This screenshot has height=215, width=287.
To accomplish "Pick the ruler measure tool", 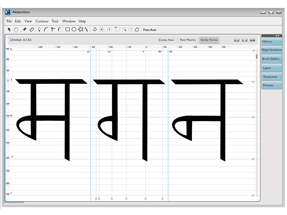I will (32, 30).
